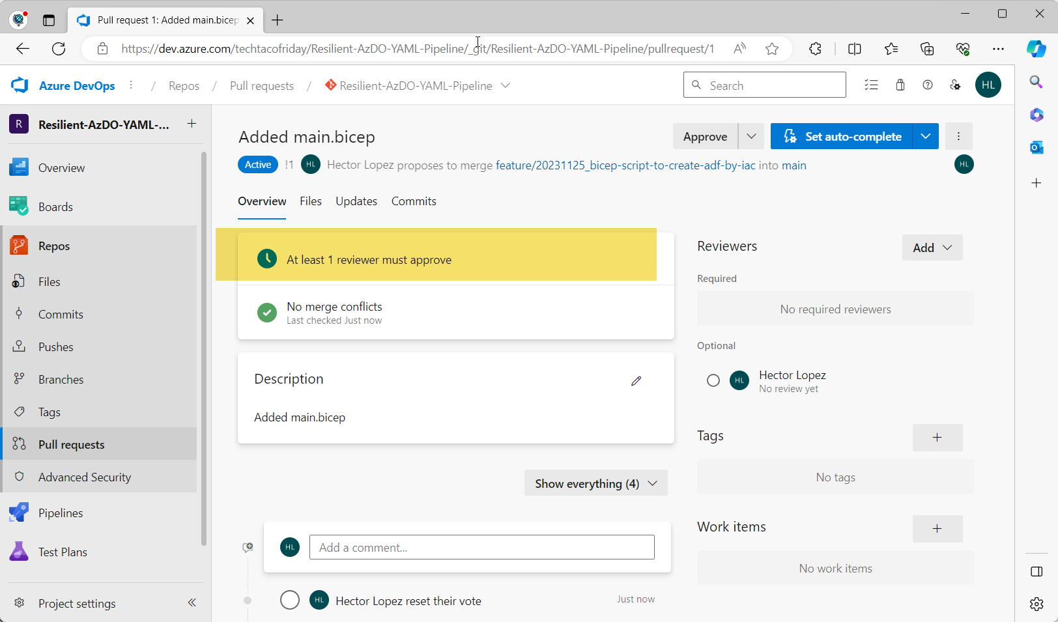Go to Repos breadcrumb link

point(184,86)
